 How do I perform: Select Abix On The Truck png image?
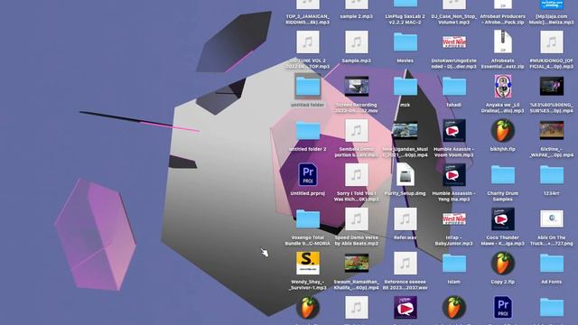point(552,219)
